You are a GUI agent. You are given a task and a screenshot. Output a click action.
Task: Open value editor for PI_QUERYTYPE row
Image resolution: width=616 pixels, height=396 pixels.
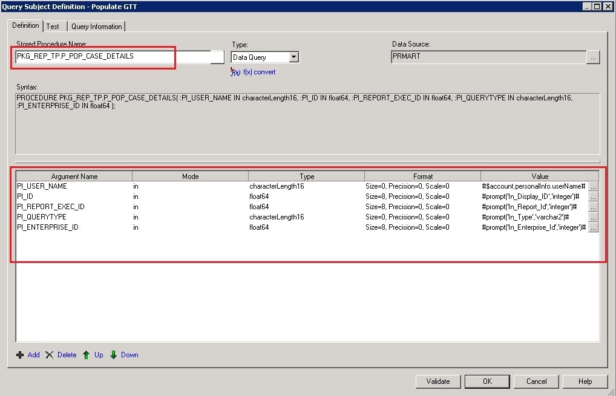point(593,217)
